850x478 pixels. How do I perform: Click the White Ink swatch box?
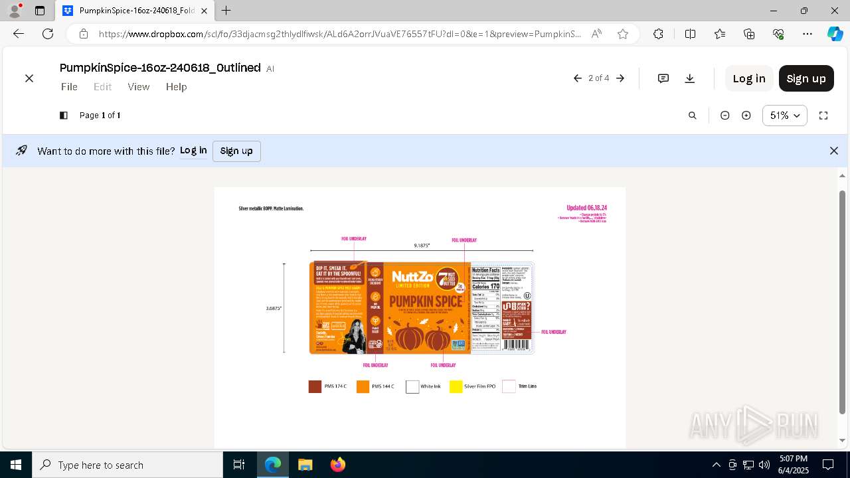(x=412, y=386)
